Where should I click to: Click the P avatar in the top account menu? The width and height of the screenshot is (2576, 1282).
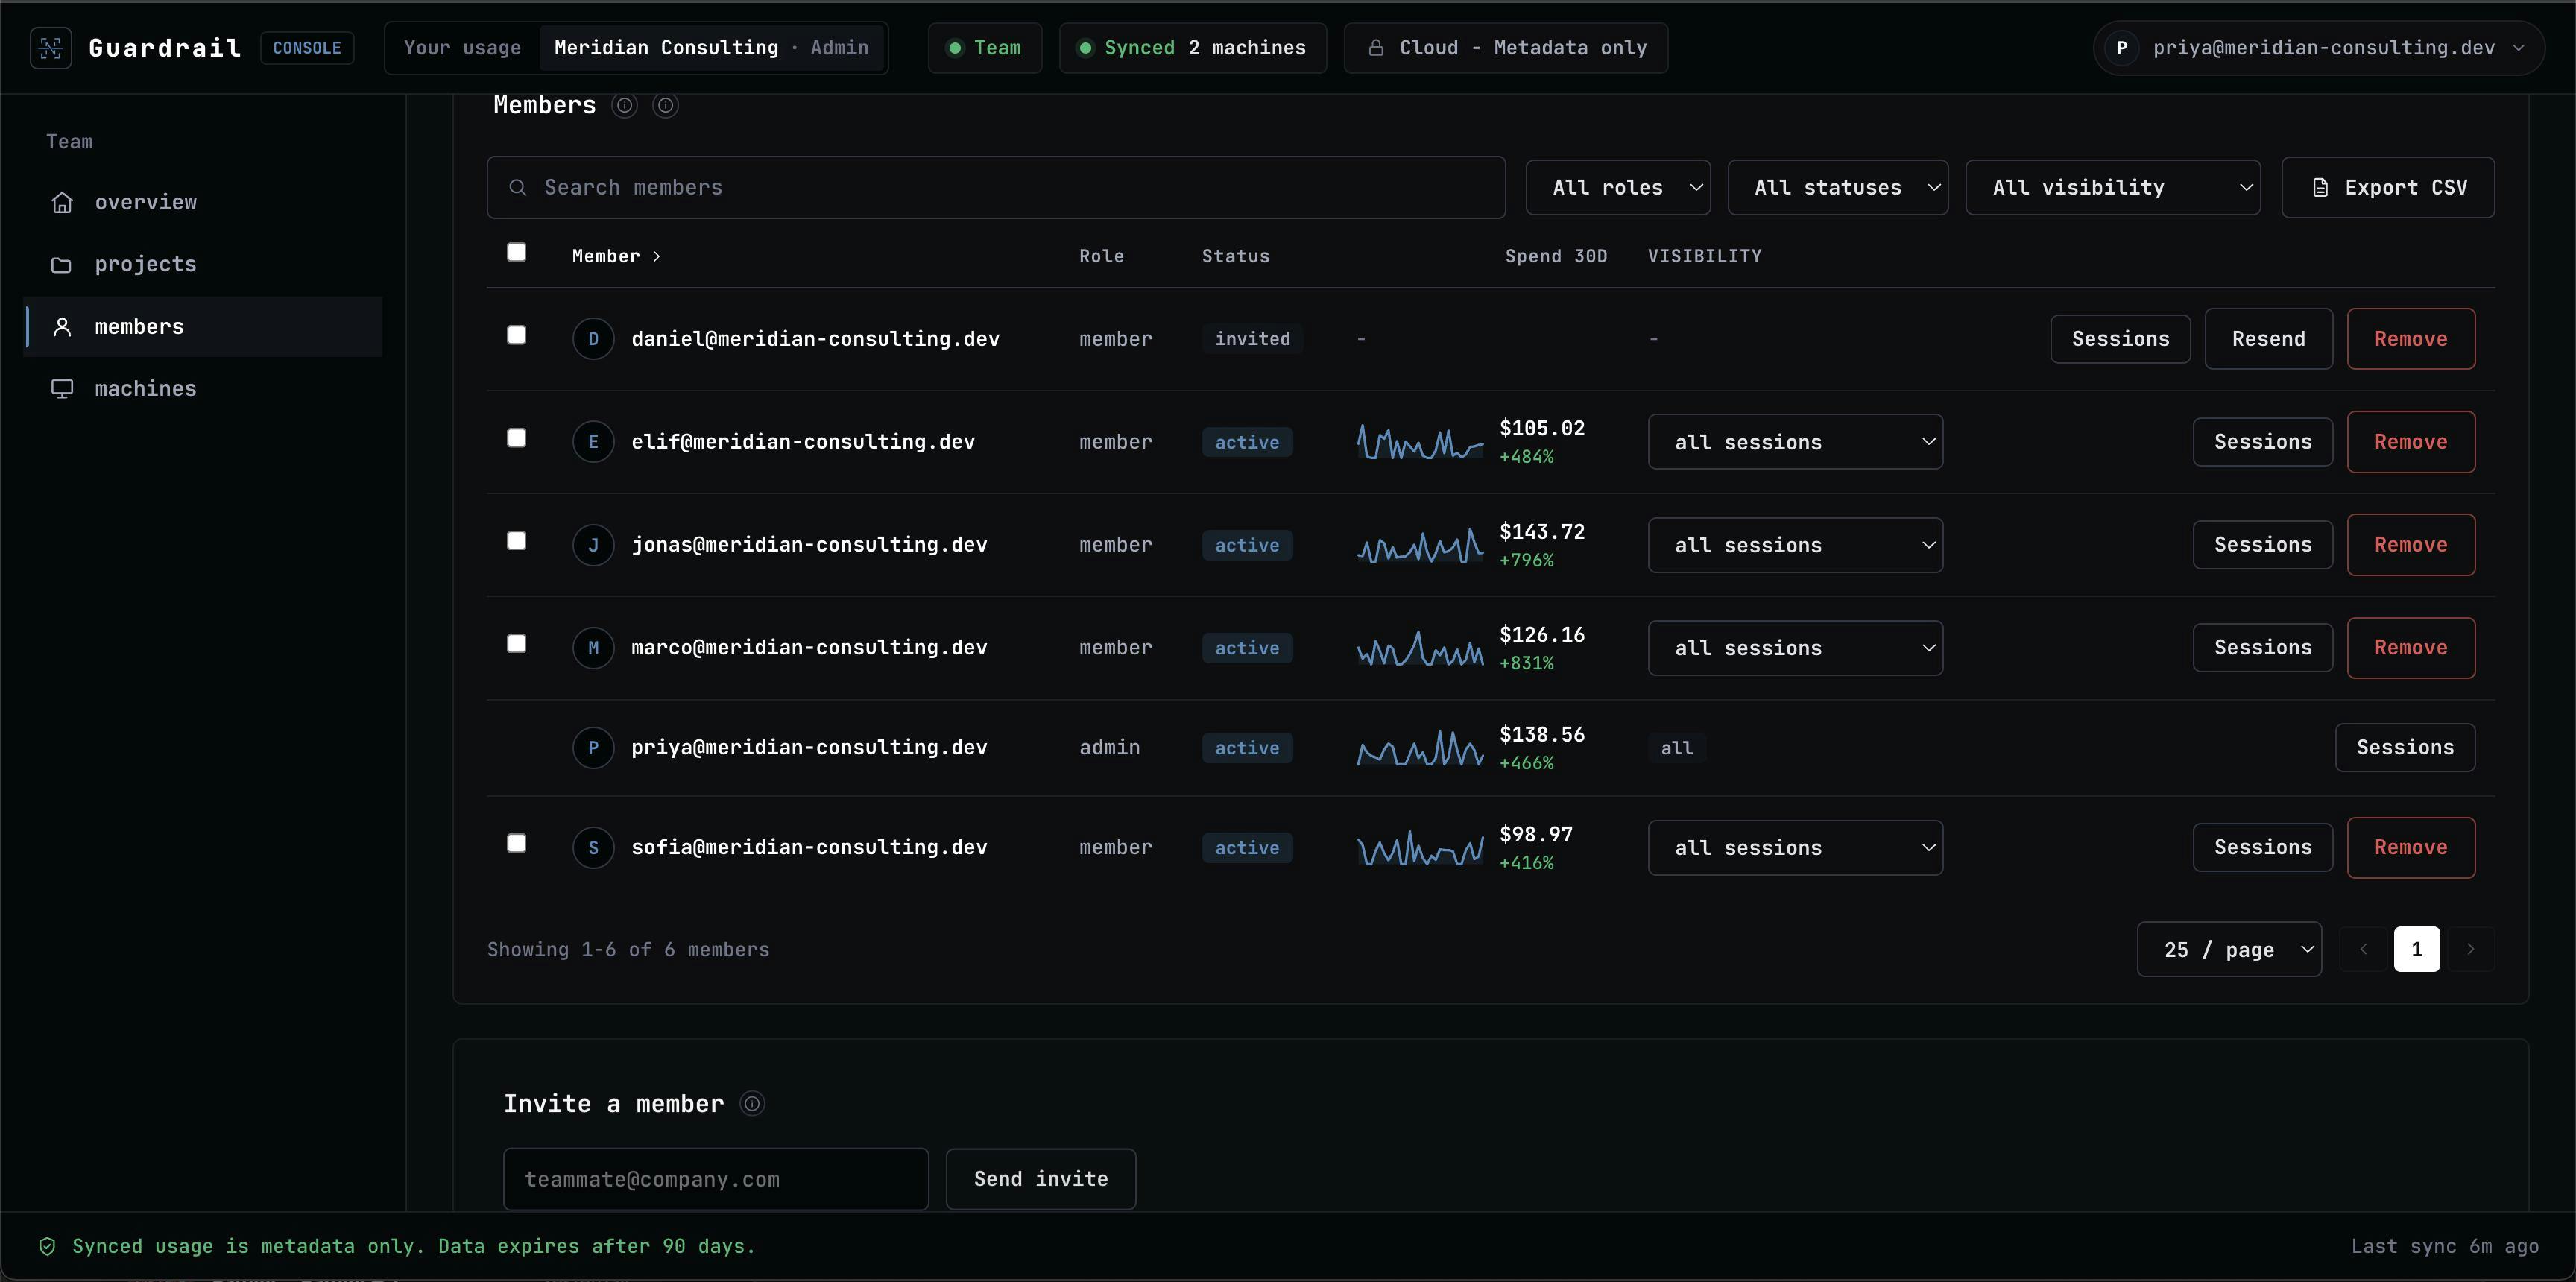pyautogui.click(x=2122, y=48)
